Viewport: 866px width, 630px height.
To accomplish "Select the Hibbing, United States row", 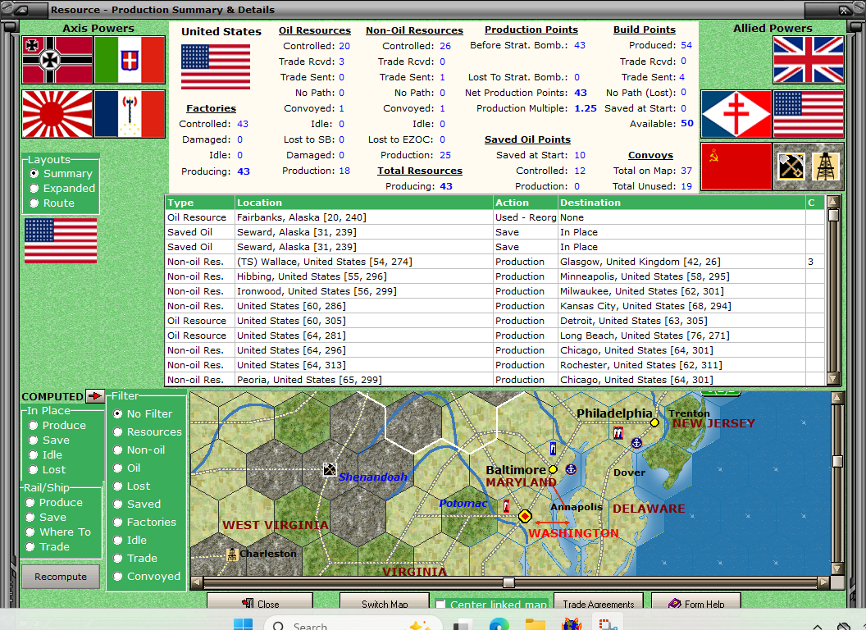I will [x=495, y=276].
